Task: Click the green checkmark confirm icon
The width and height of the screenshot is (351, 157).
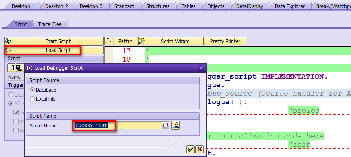Action: pos(190,149)
